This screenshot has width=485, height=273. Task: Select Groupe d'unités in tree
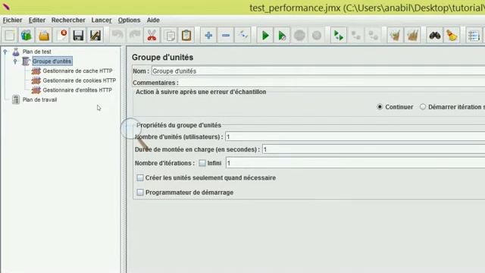click(52, 61)
